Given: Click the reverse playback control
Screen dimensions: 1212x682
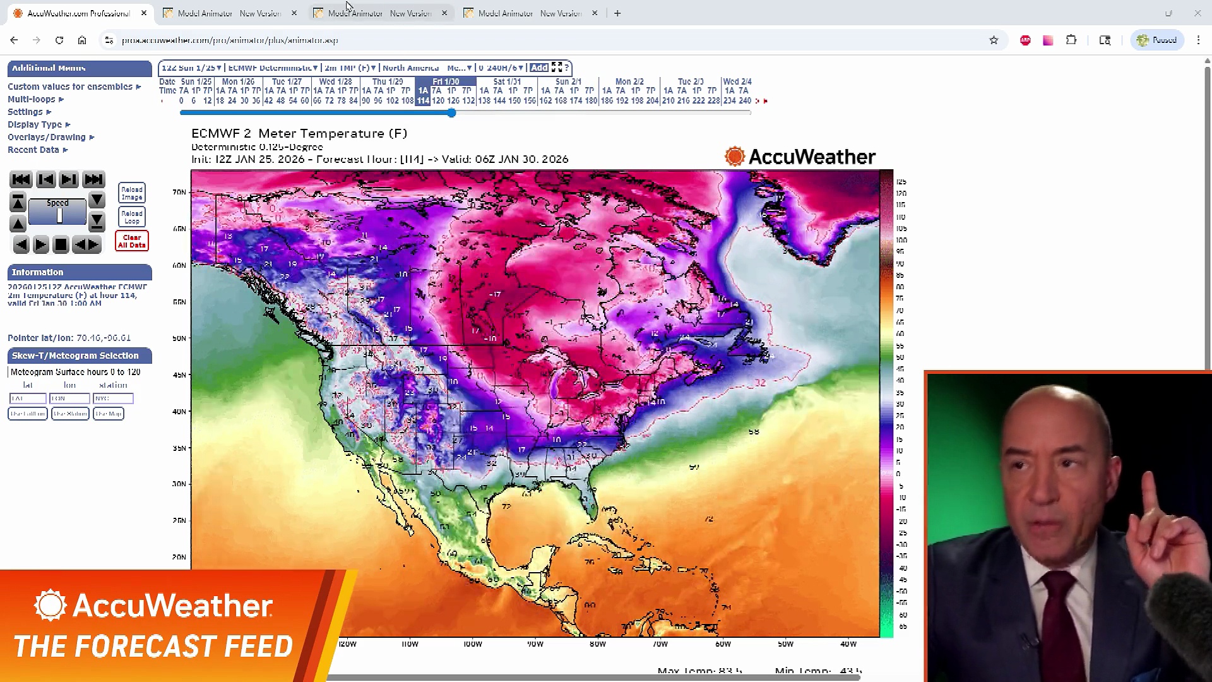Looking at the screenshot, I should click(x=21, y=244).
